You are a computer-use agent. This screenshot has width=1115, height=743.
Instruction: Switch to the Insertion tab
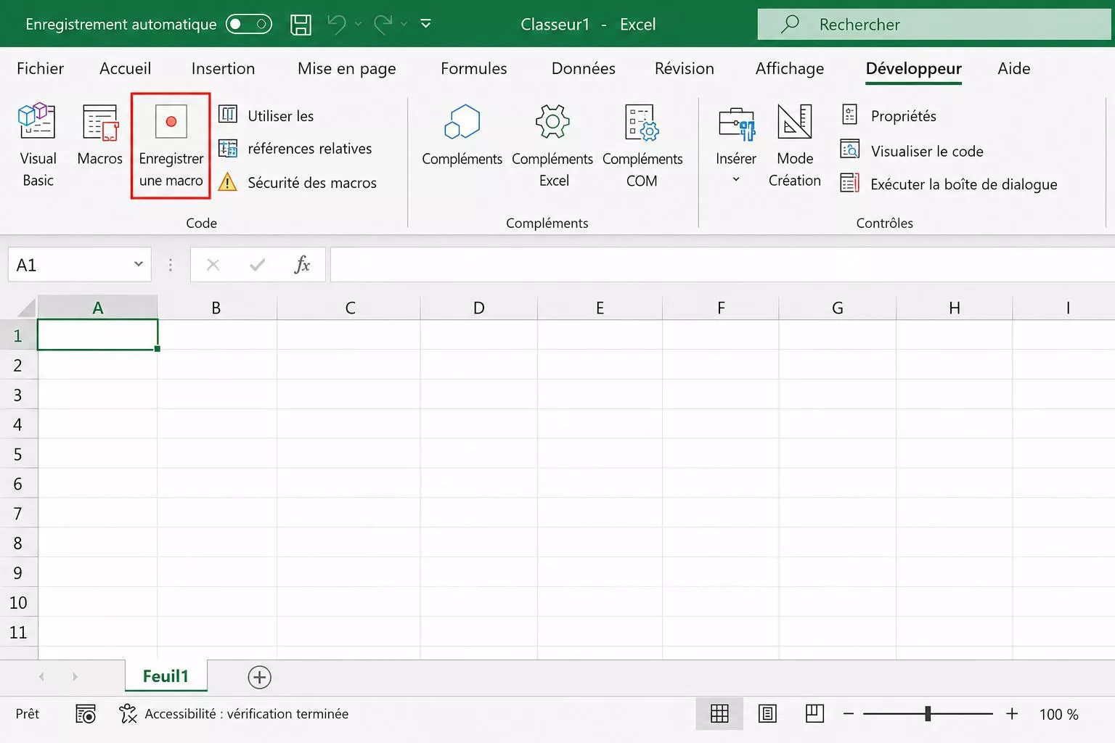(x=223, y=68)
